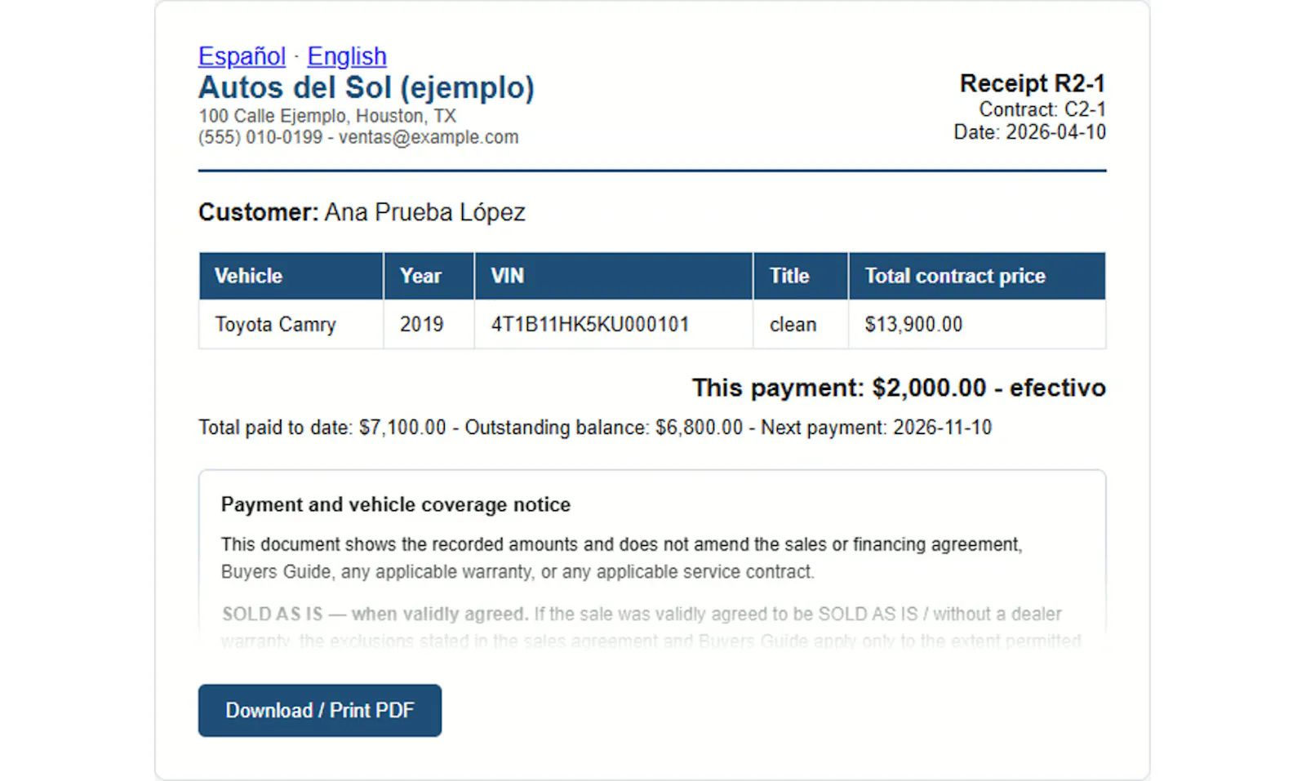This screenshot has width=1306, height=781.
Task: Click the Vehicle column header
Action: [x=291, y=276]
